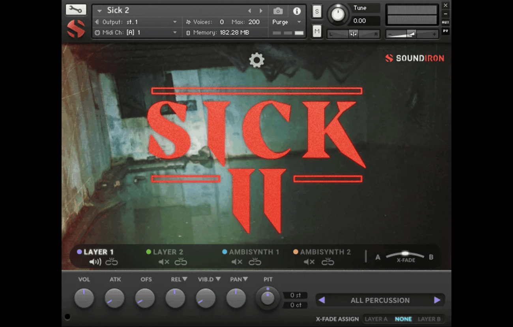
Task: Click the PIT pitch knob
Action: [268, 298]
